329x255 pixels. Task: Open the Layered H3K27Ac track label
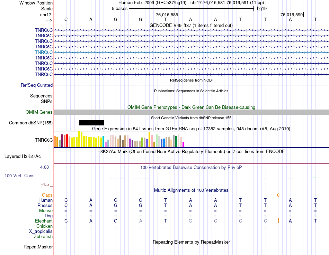[x=23, y=157]
